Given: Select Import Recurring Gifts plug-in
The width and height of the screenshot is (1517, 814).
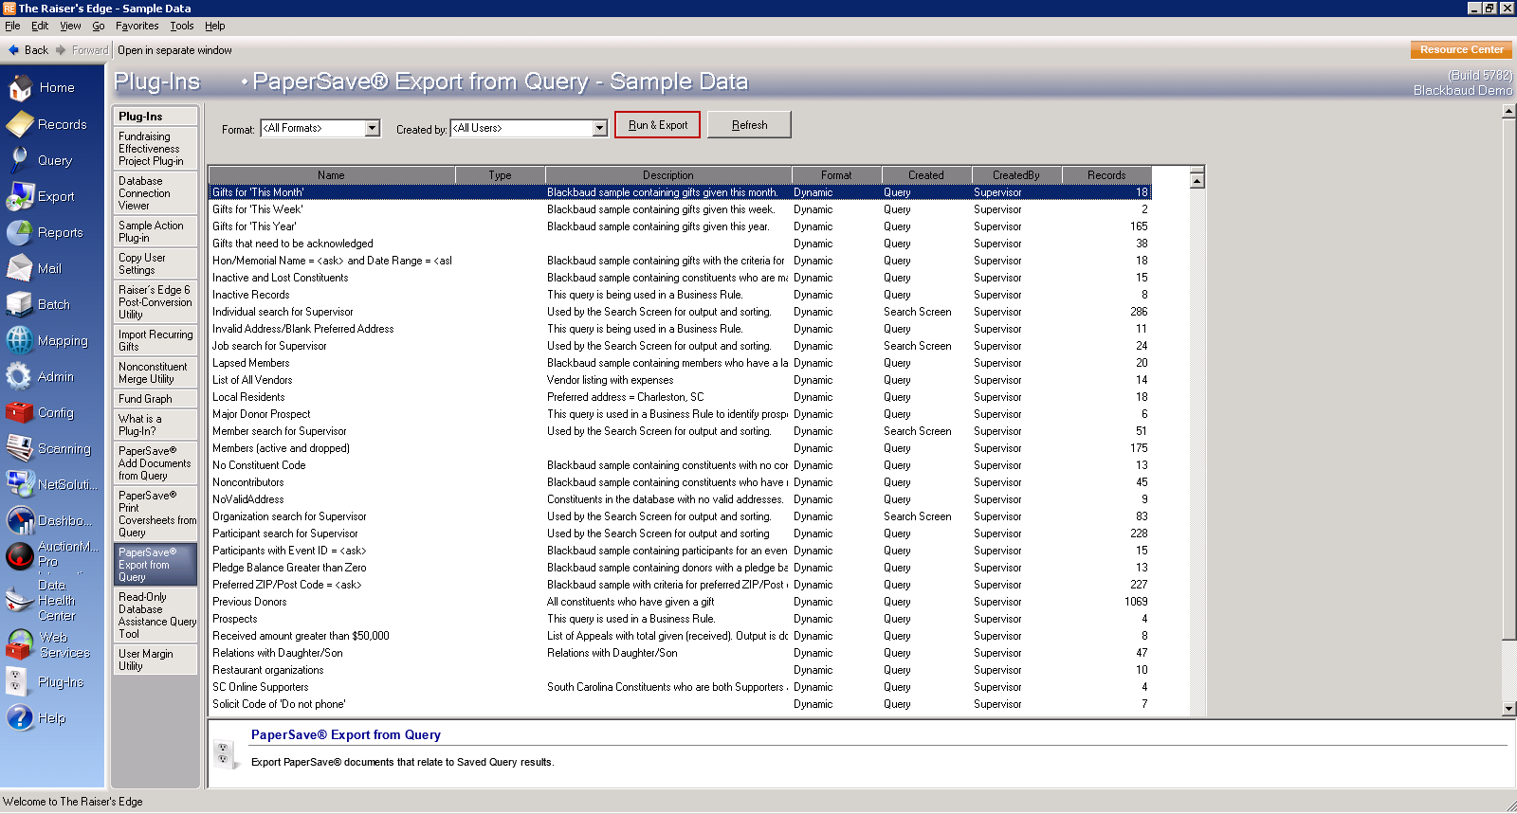Looking at the screenshot, I should tap(155, 340).
